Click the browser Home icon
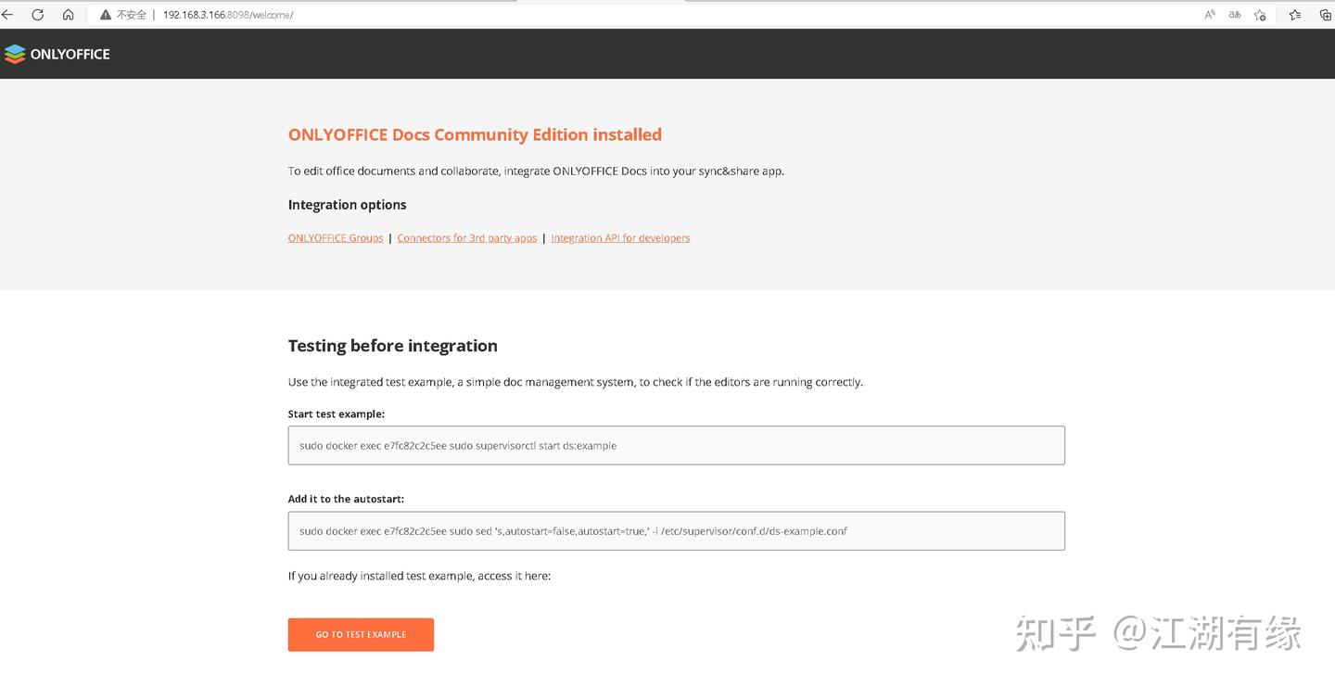1335x687 pixels. point(68,15)
